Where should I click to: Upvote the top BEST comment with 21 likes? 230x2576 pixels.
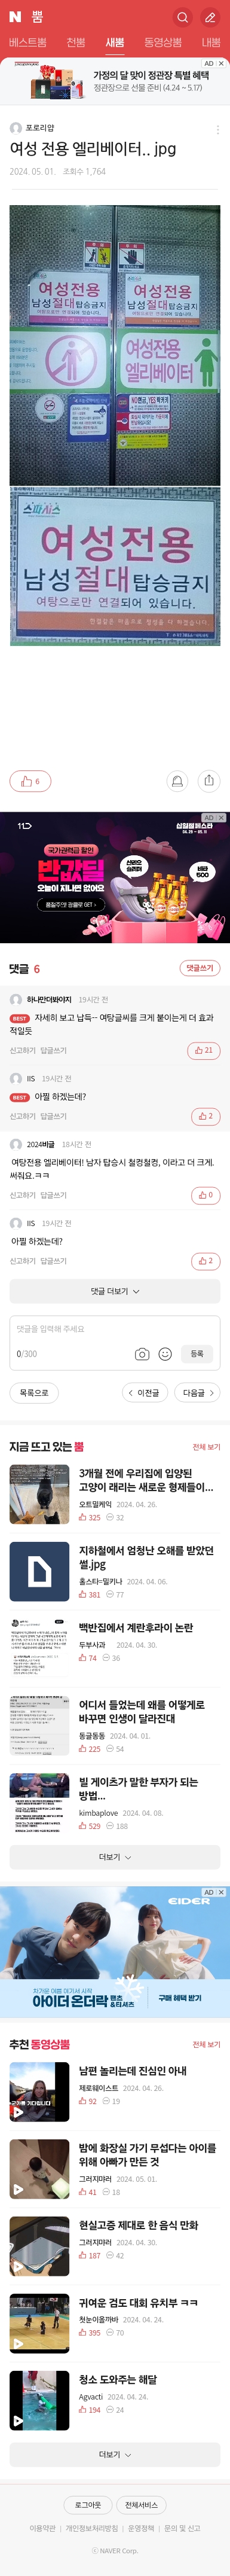pos(204,1050)
